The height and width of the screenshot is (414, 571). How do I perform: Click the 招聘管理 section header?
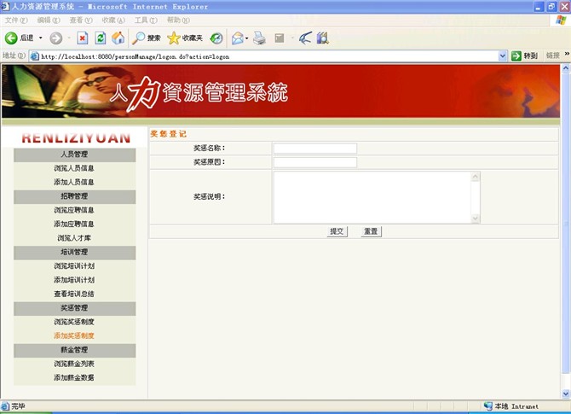tap(75, 196)
